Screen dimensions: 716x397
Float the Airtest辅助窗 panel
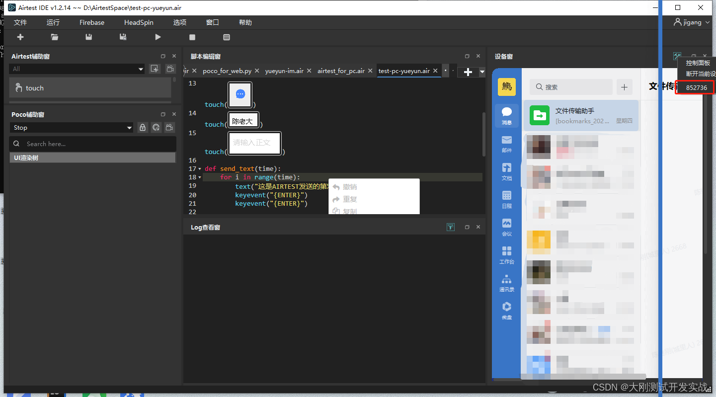tap(163, 57)
